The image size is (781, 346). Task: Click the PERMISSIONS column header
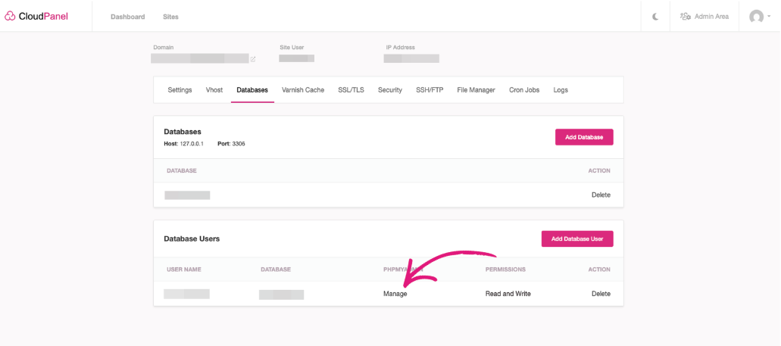[x=505, y=270]
